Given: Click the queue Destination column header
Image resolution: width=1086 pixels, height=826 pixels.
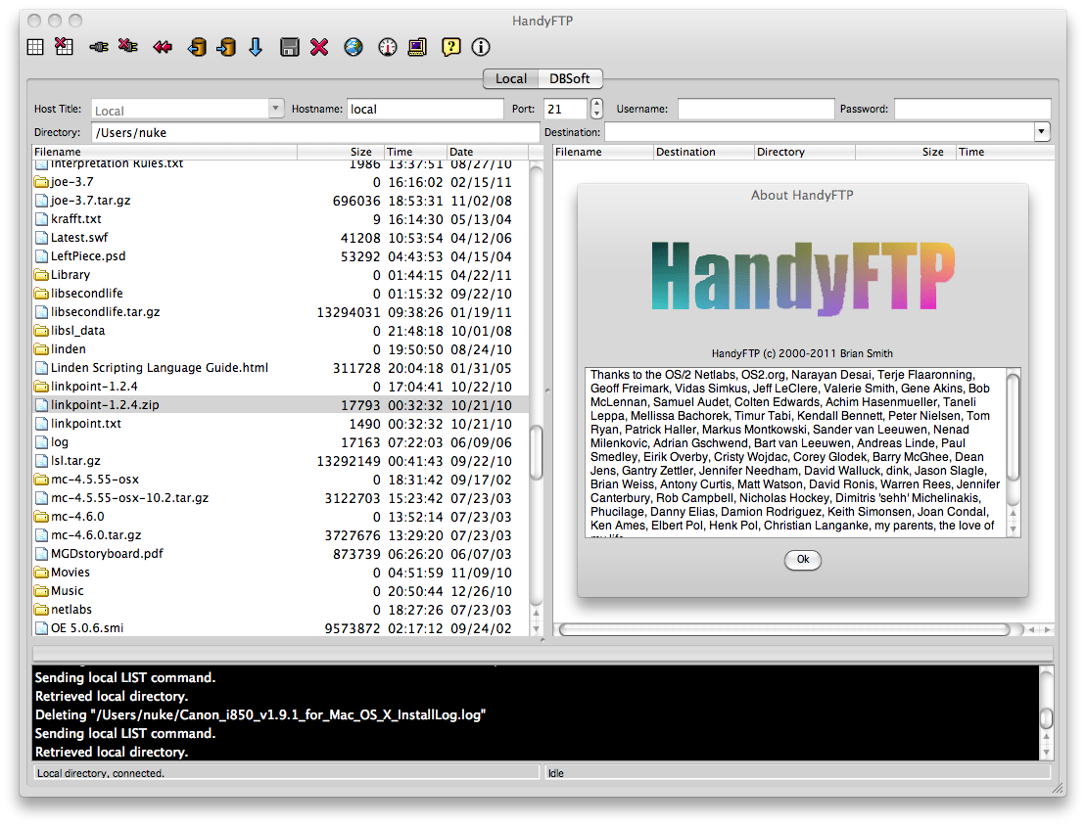Looking at the screenshot, I should 704,152.
